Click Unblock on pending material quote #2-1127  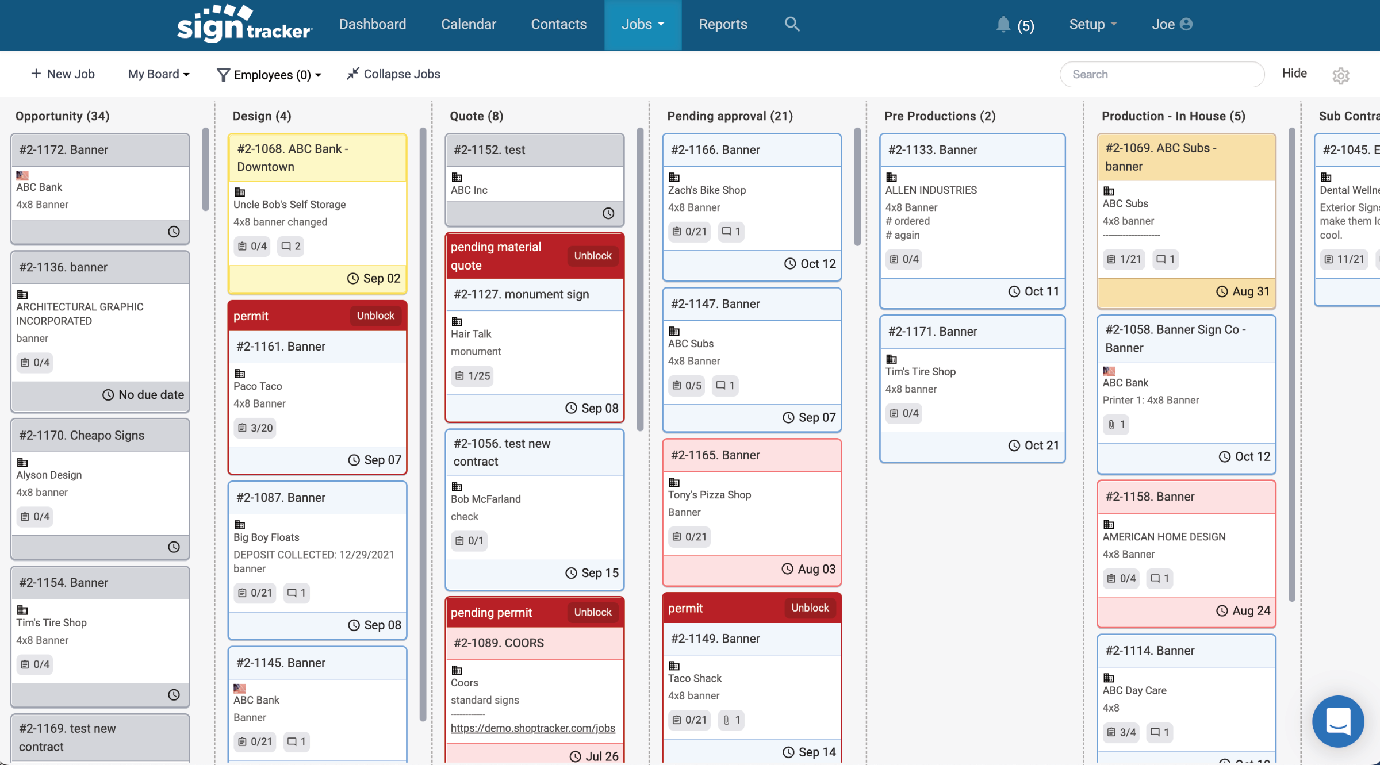click(592, 255)
